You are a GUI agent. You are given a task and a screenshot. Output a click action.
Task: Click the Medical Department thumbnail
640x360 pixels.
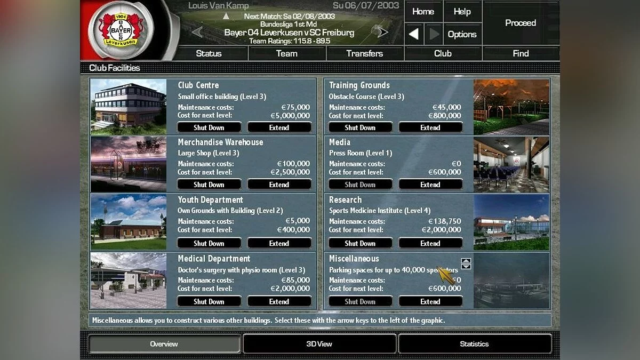point(129,281)
